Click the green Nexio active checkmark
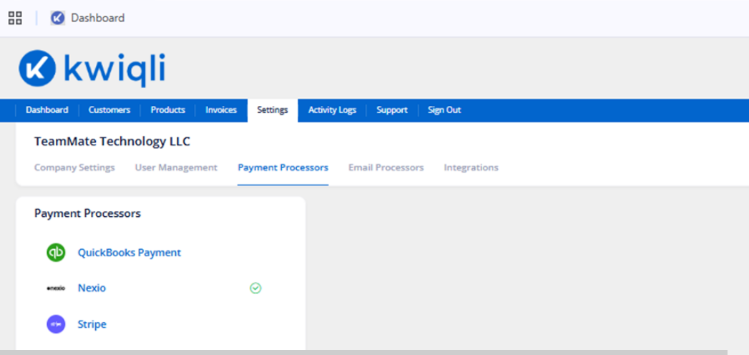Image resolution: width=749 pixels, height=355 pixels. tap(255, 288)
